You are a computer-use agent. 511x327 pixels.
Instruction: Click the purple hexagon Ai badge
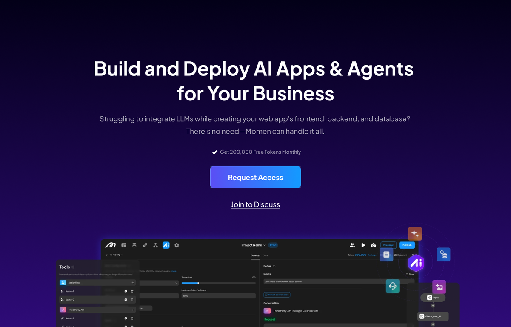coord(416,263)
